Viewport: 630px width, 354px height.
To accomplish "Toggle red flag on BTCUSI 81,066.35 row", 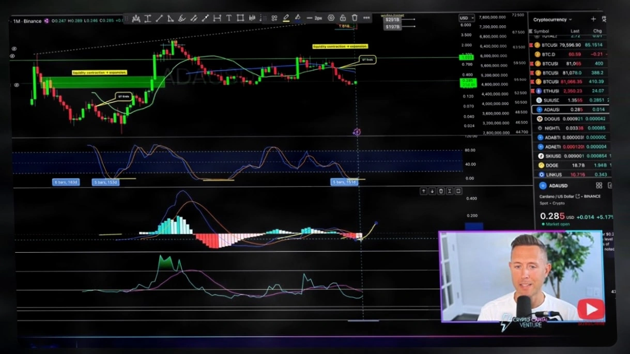I will tap(533, 82).
